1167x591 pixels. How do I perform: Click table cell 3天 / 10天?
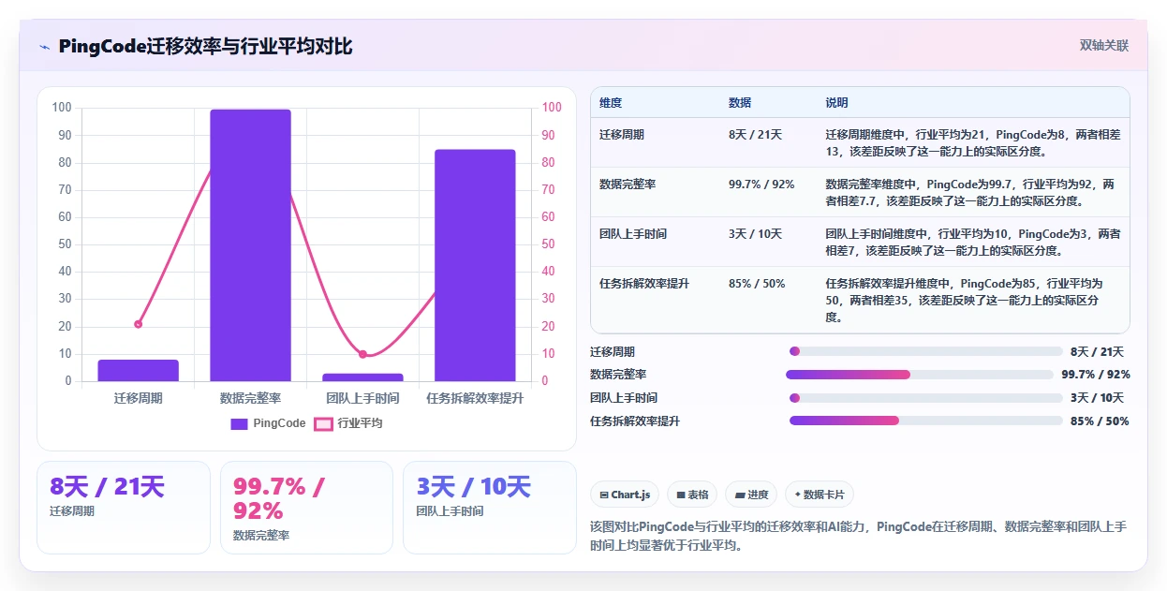pyautogui.click(x=755, y=234)
